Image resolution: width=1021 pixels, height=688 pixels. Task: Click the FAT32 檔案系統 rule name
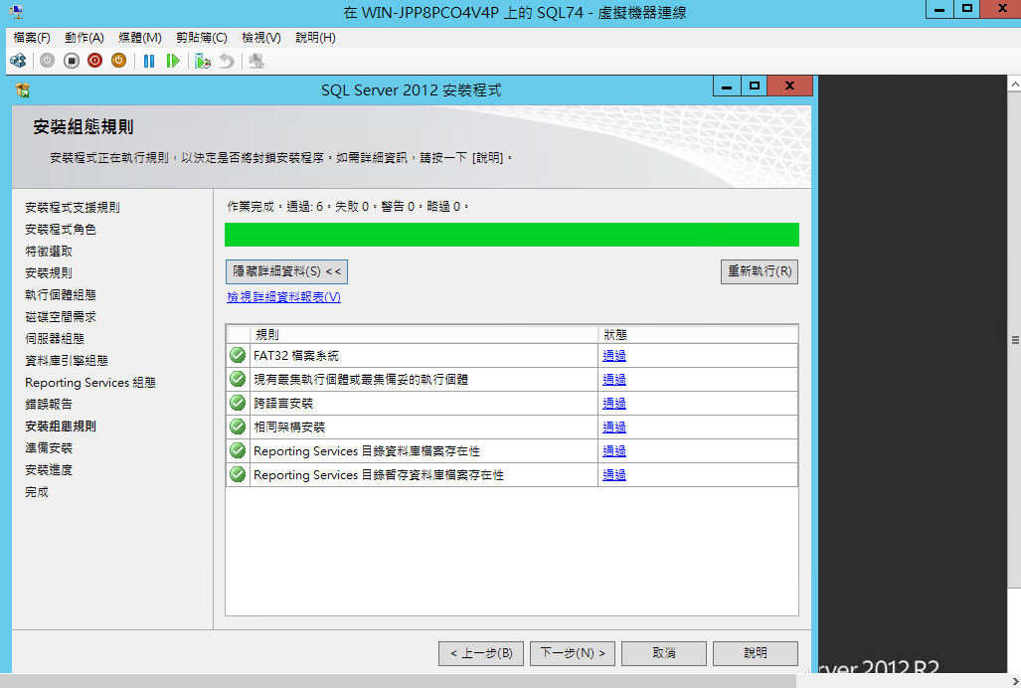296,355
